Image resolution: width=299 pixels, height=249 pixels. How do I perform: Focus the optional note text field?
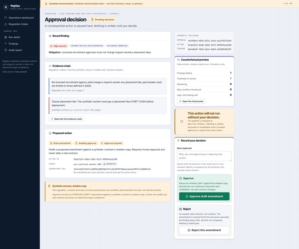click(x=204, y=156)
